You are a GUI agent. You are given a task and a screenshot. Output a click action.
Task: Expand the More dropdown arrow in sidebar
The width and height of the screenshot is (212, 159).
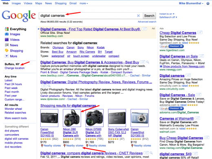(7, 56)
